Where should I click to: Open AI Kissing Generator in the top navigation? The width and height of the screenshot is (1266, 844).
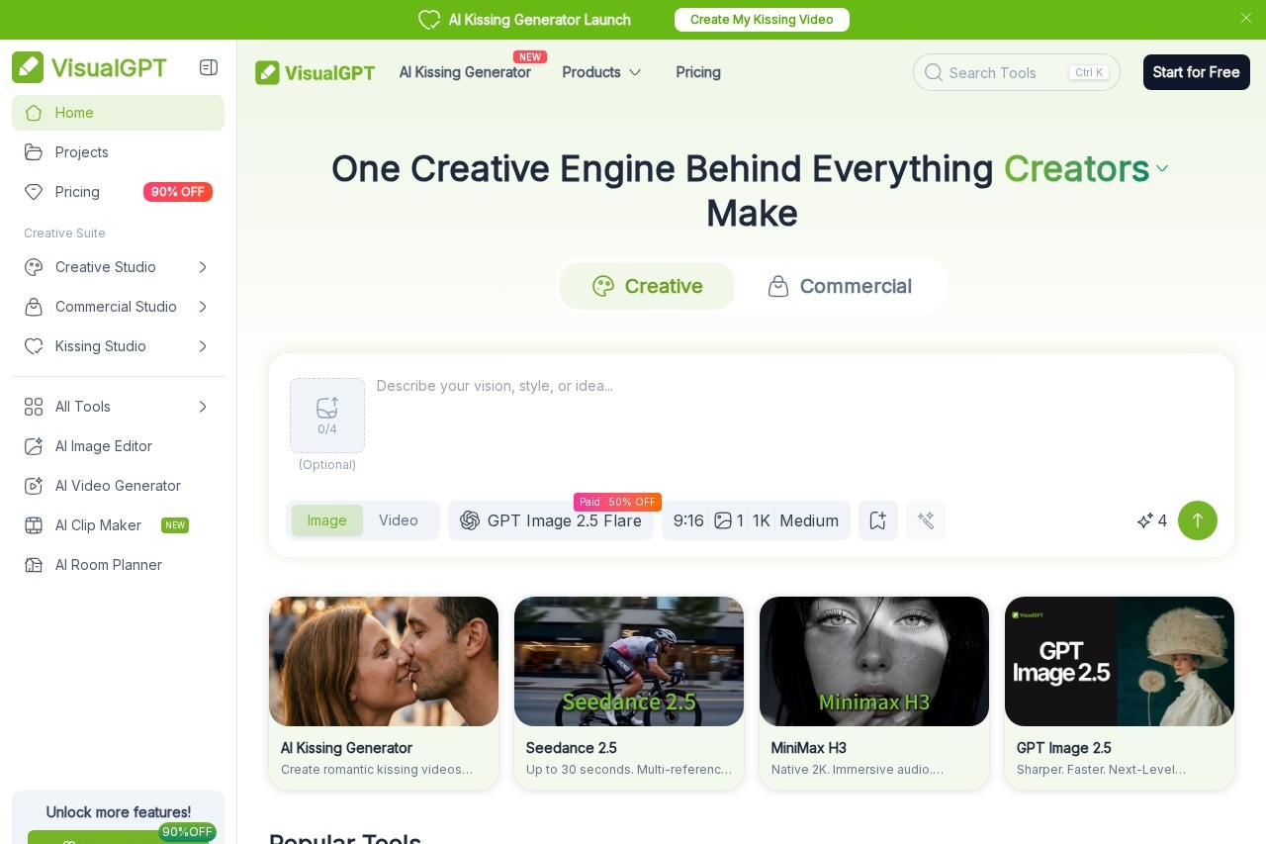(x=465, y=72)
